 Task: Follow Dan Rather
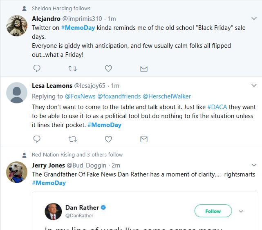pos(213,211)
